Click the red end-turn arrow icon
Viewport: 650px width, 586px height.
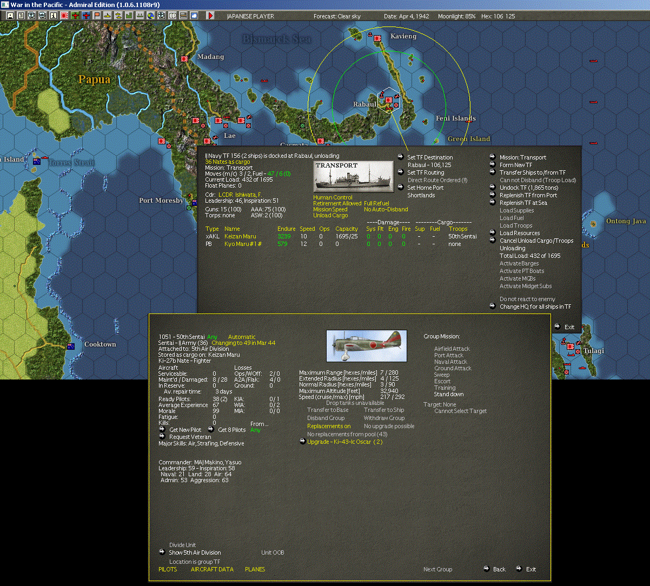coord(211,16)
